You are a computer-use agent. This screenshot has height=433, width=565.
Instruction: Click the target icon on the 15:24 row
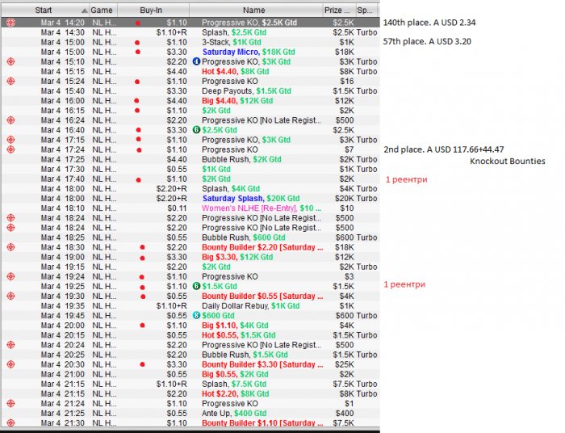(10, 81)
